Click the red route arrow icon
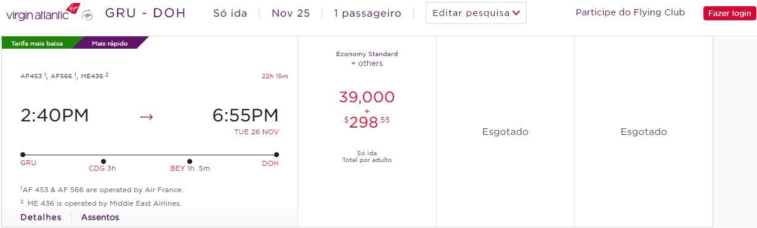This screenshot has width=757, height=228. (x=147, y=116)
